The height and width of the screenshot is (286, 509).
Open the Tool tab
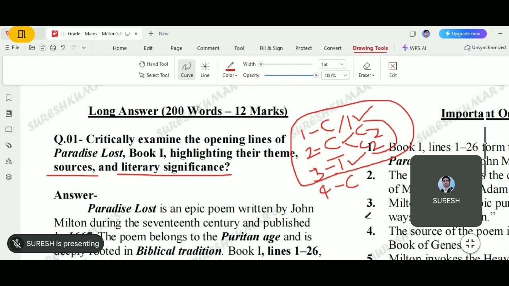pos(239,48)
